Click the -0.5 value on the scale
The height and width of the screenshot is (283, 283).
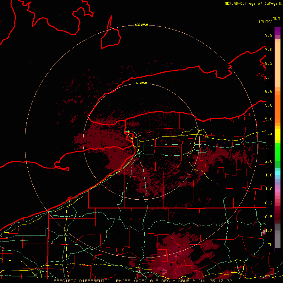click(268, 217)
